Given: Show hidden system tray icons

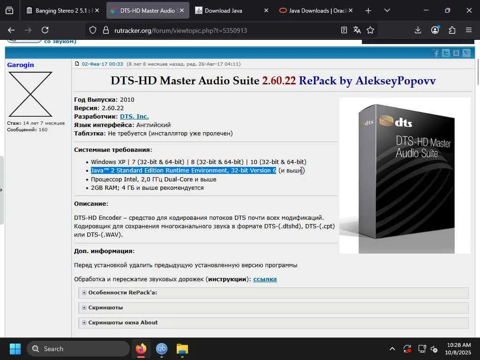Looking at the screenshot, I should point(392,349).
